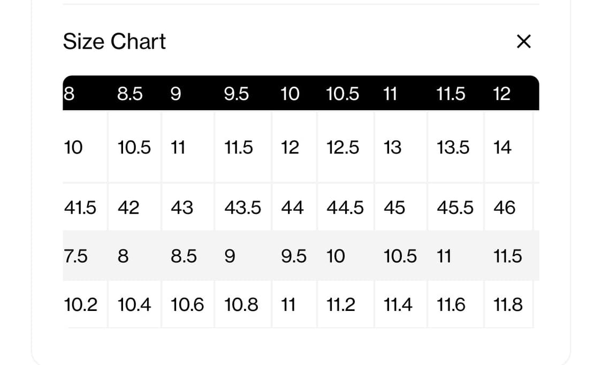Select the 42 size cell
Image resolution: width=602 pixels, height=365 pixels.
128,207
